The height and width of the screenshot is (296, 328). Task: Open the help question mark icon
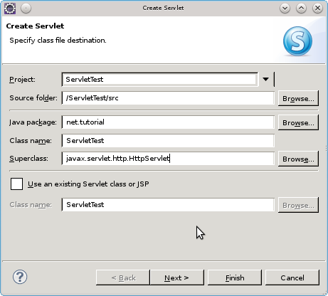20,277
